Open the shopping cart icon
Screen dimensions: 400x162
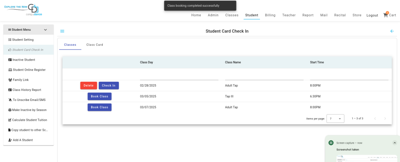[x=386, y=15]
